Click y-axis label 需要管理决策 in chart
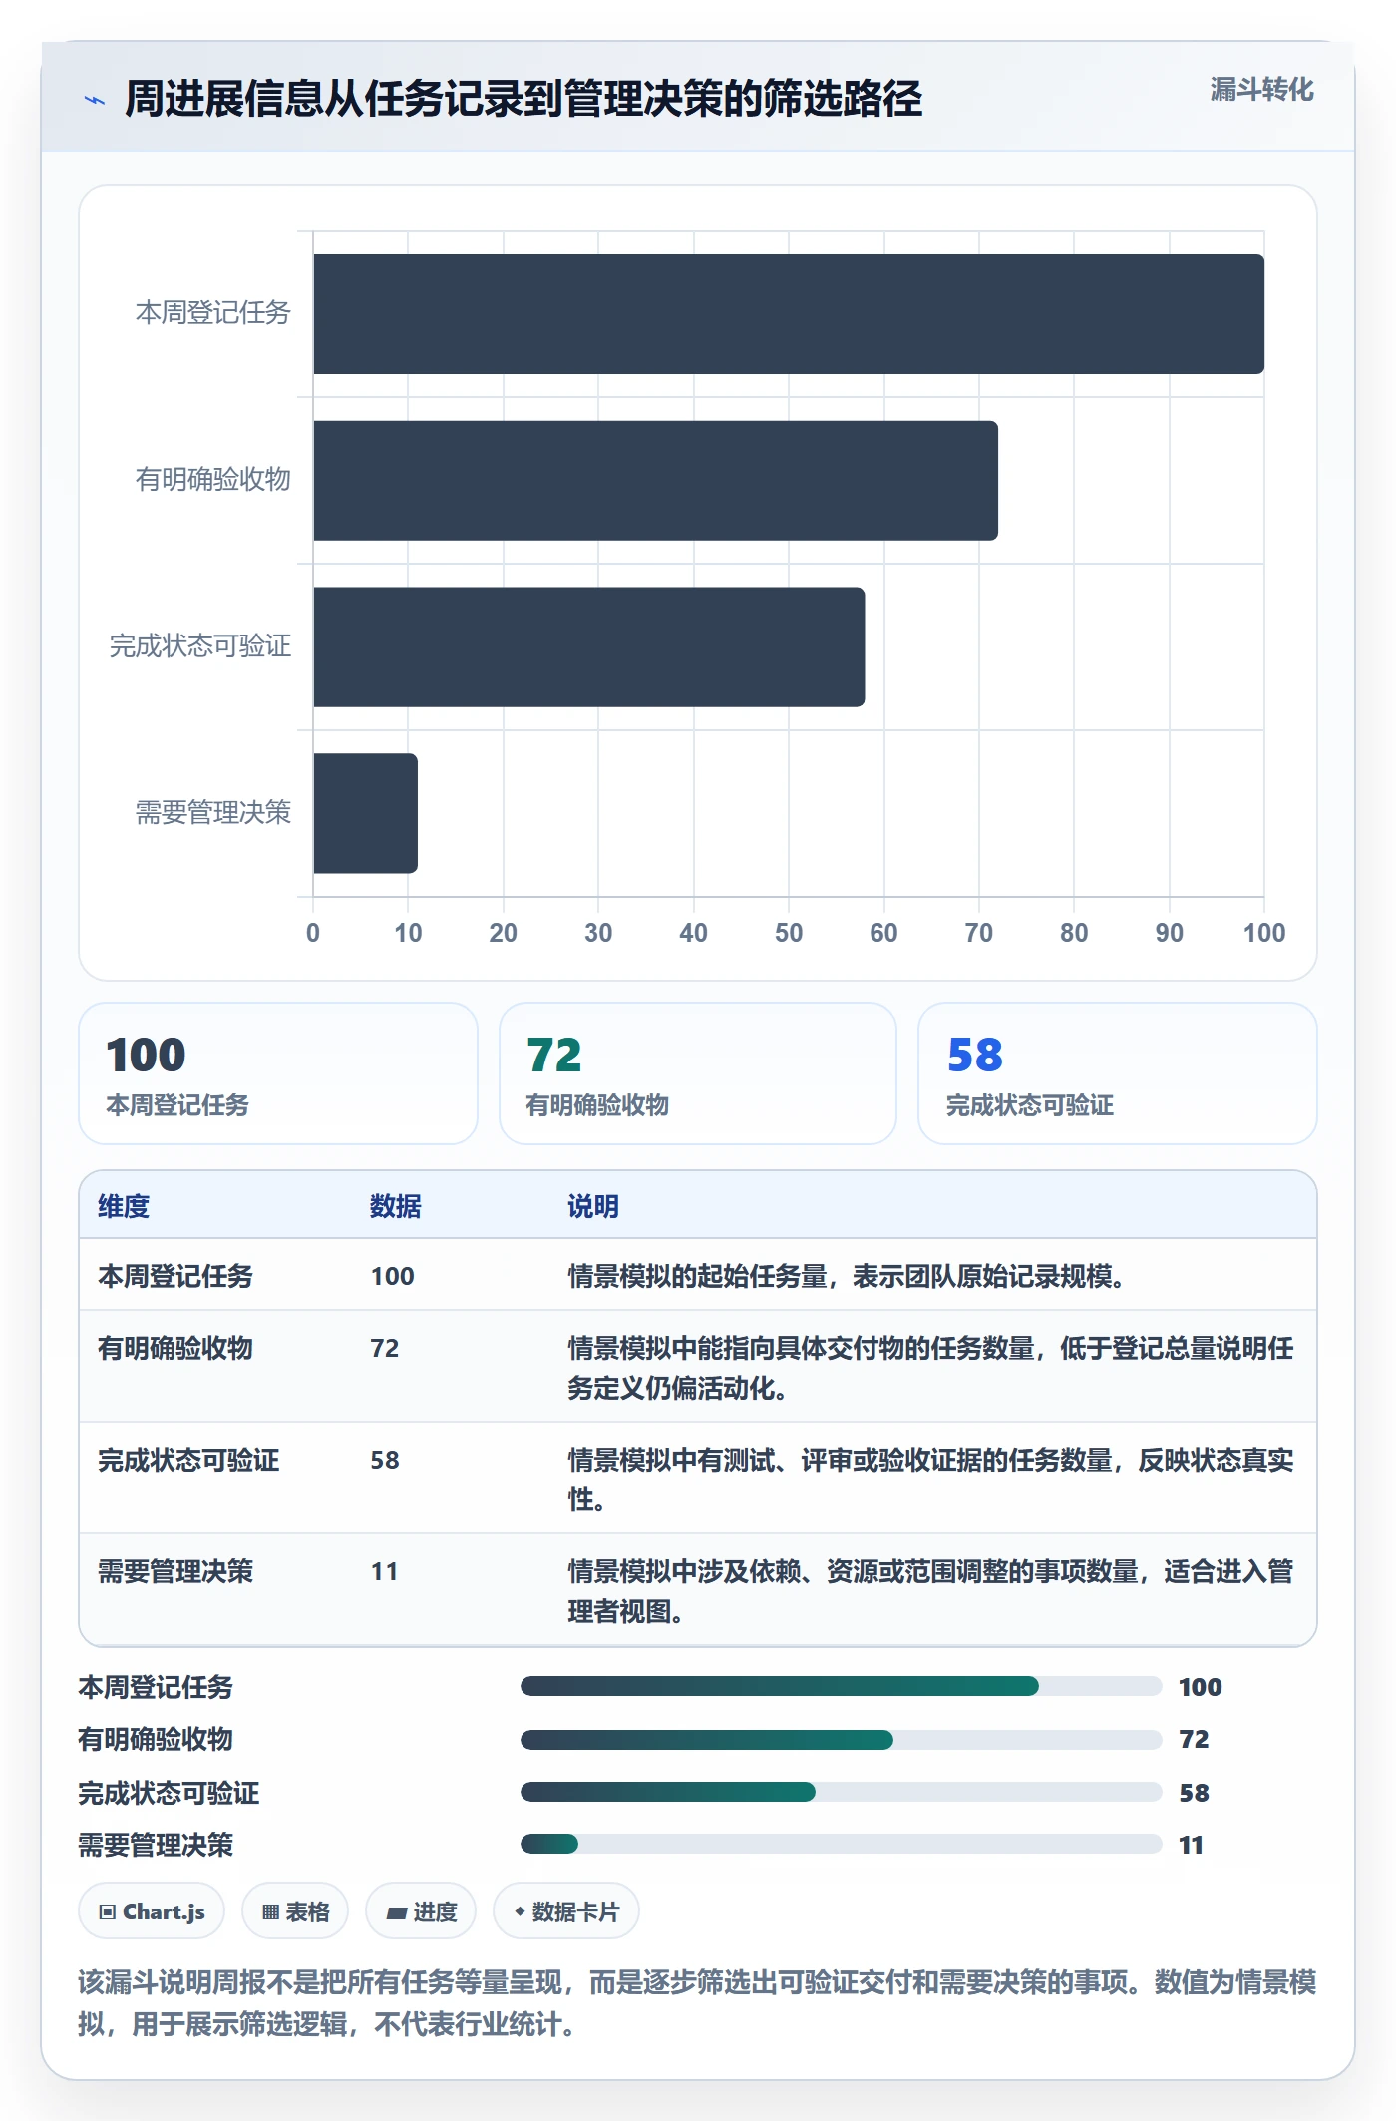Viewport: 1396px width, 2121px height. [x=213, y=812]
